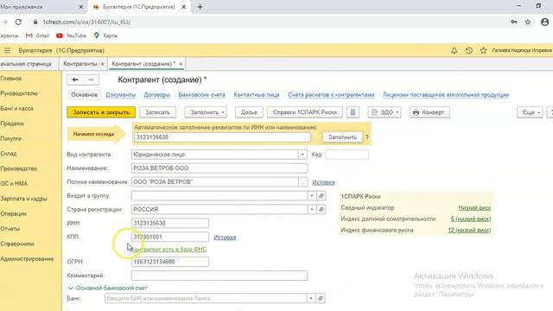Open YouTube bookmark
The height and width of the screenshot is (311, 553).
pos(71,35)
